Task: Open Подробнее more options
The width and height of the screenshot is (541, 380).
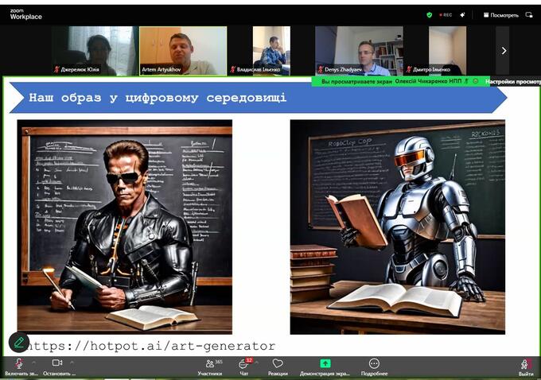Action: point(374,366)
